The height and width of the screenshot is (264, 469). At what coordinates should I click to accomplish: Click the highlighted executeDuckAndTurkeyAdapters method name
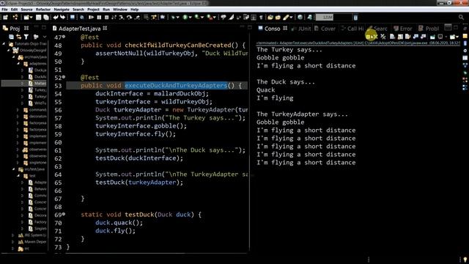tap(176, 85)
